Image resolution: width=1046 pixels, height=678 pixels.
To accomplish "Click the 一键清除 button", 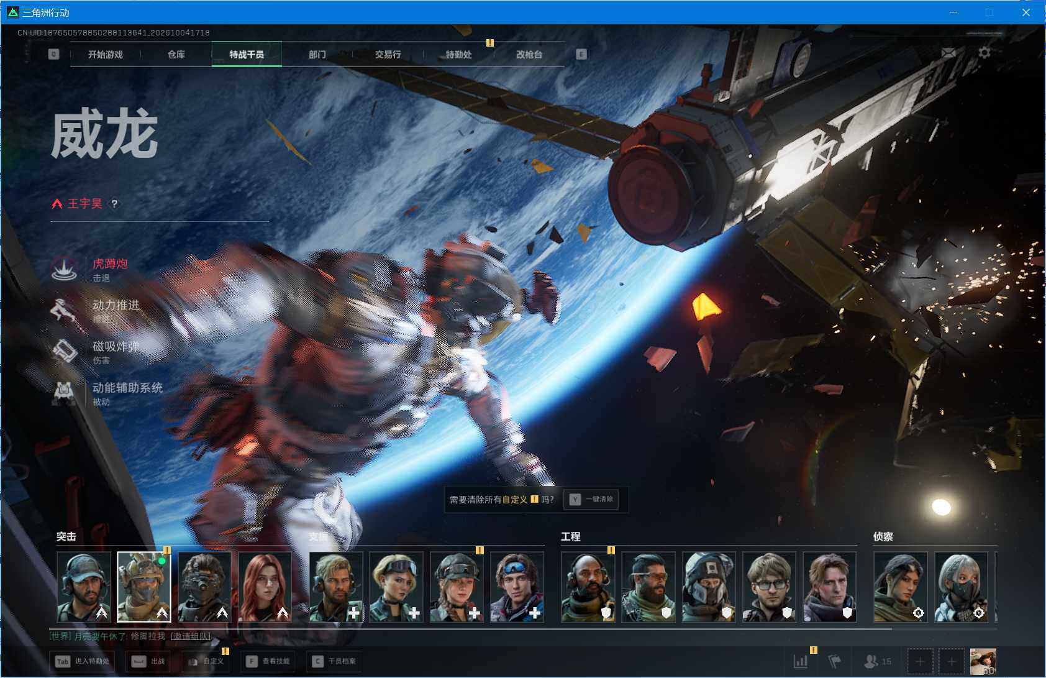I will point(591,500).
